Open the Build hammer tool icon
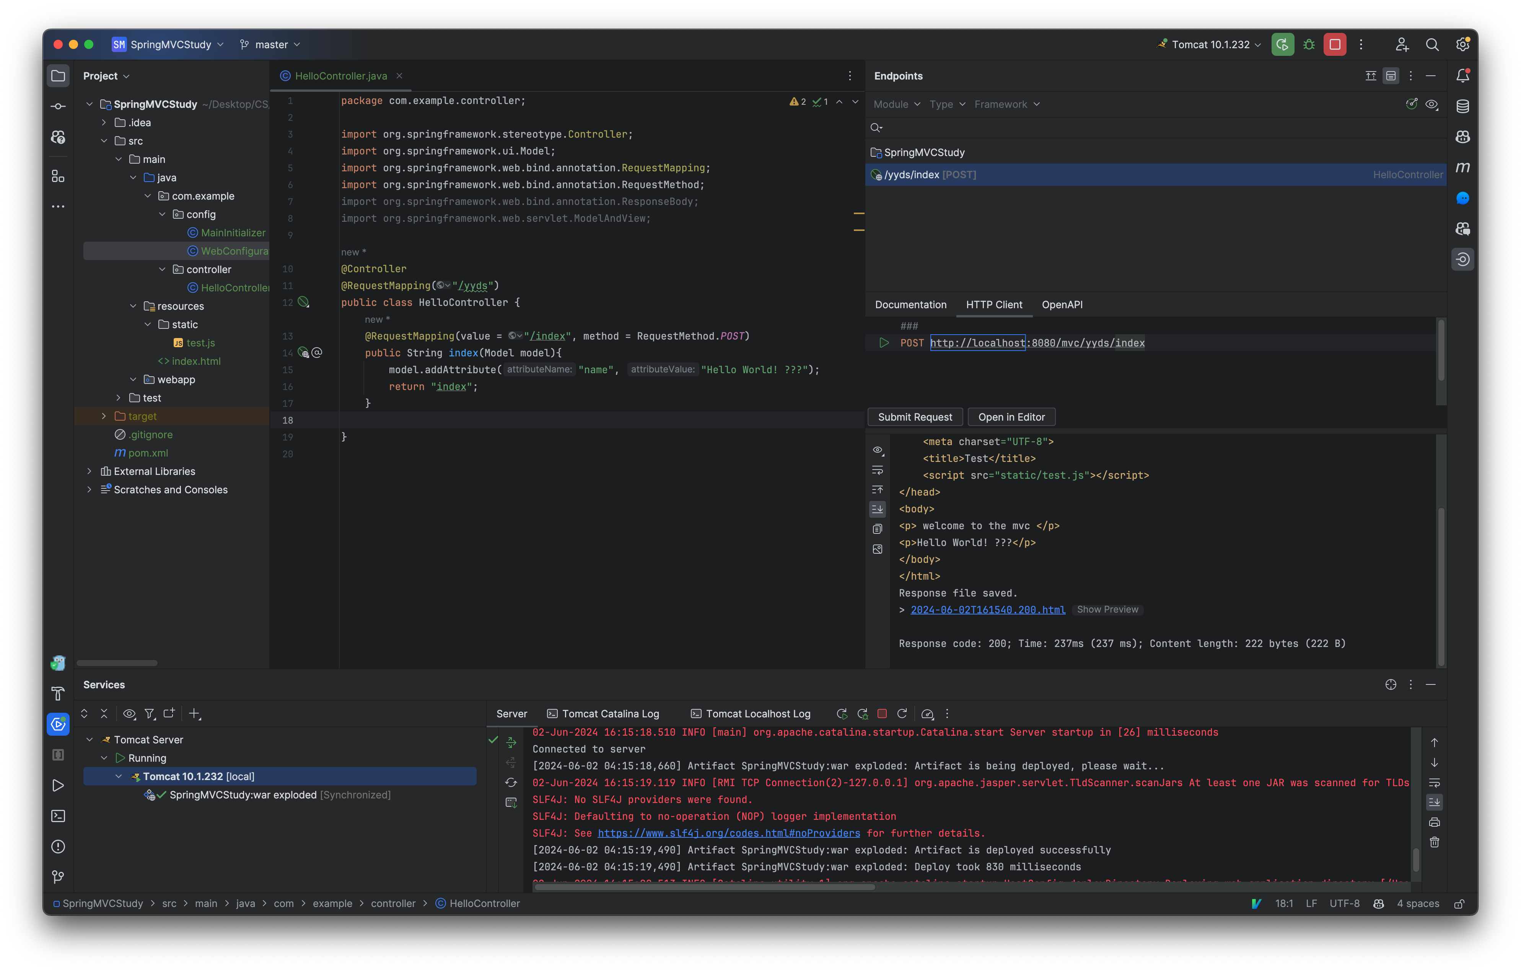This screenshot has width=1521, height=972. click(58, 694)
